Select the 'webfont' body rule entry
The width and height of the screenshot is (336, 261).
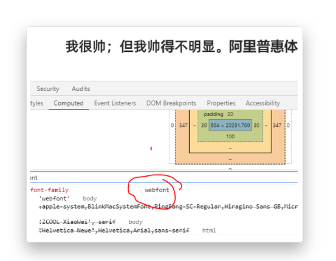[55, 199]
